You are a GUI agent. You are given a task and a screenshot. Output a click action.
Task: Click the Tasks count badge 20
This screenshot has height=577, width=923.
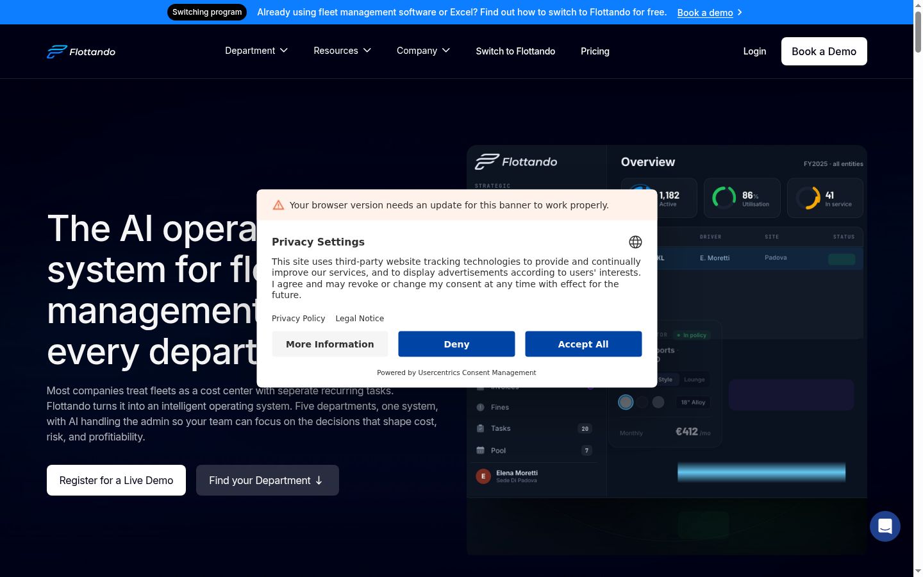pos(585,429)
